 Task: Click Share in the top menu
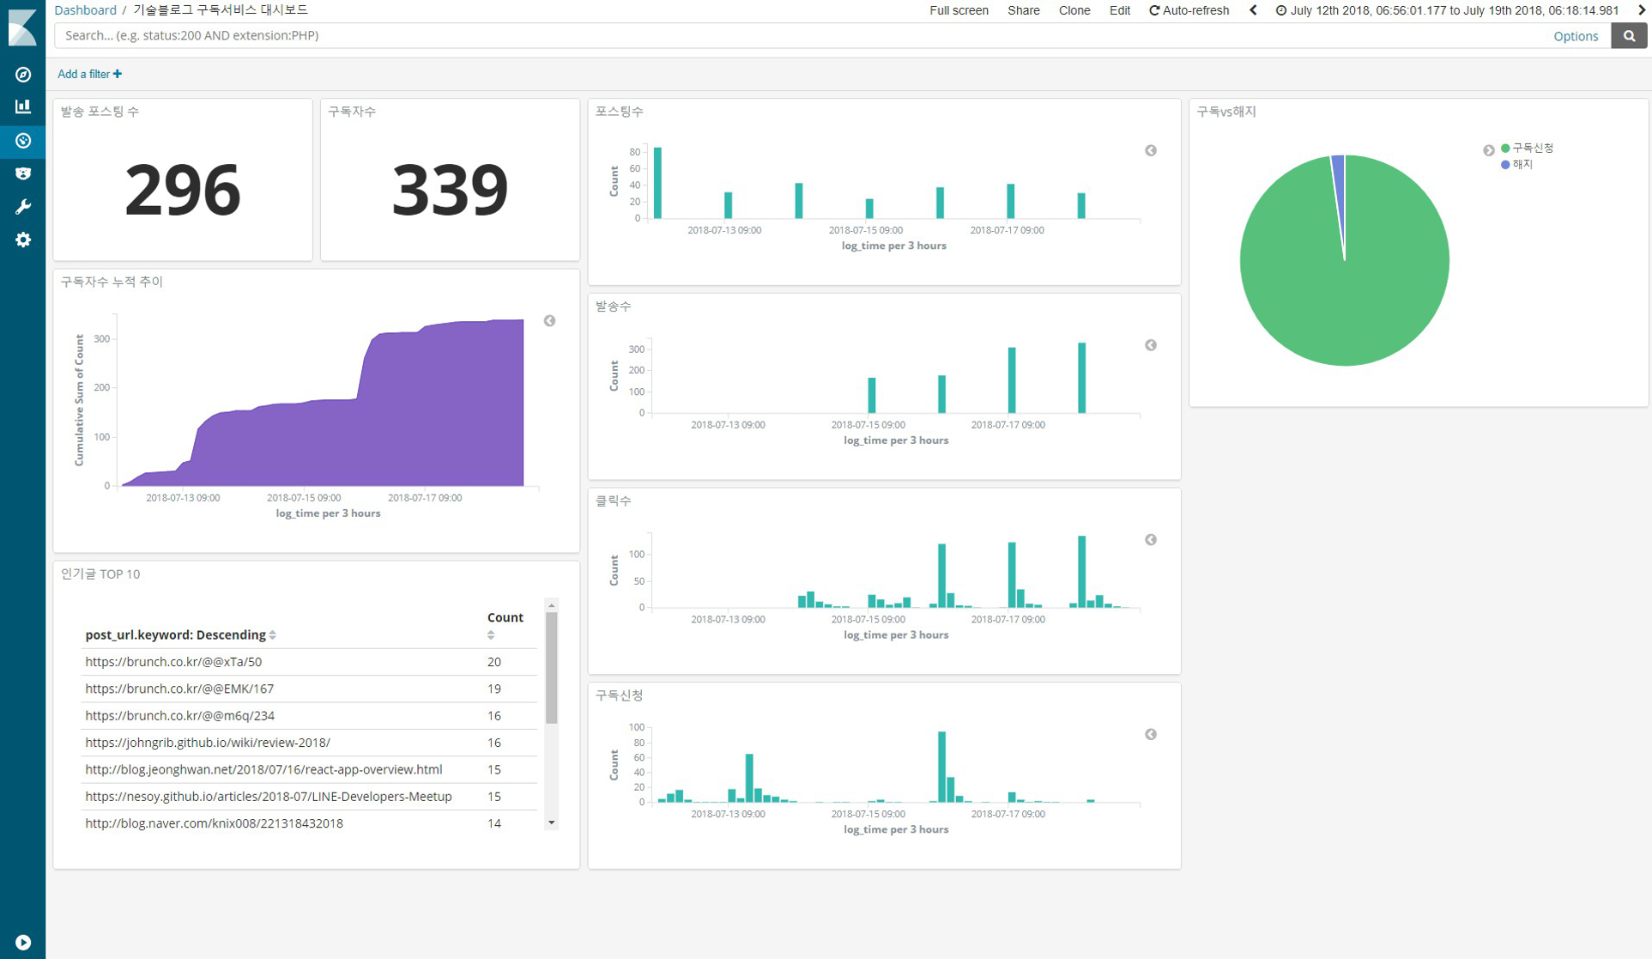point(1023,10)
